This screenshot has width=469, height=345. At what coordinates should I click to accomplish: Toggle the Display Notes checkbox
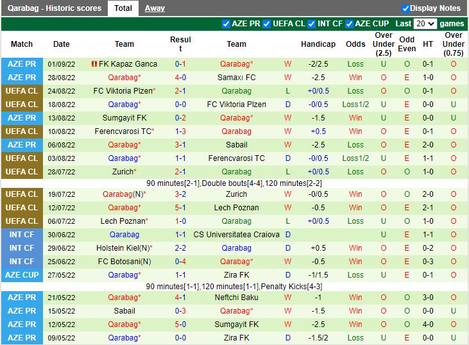point(405,8)
